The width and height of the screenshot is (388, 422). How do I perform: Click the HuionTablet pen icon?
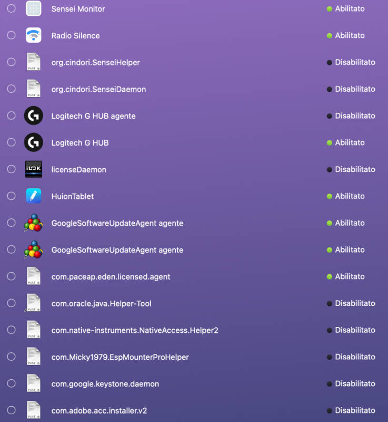(34, 196)
